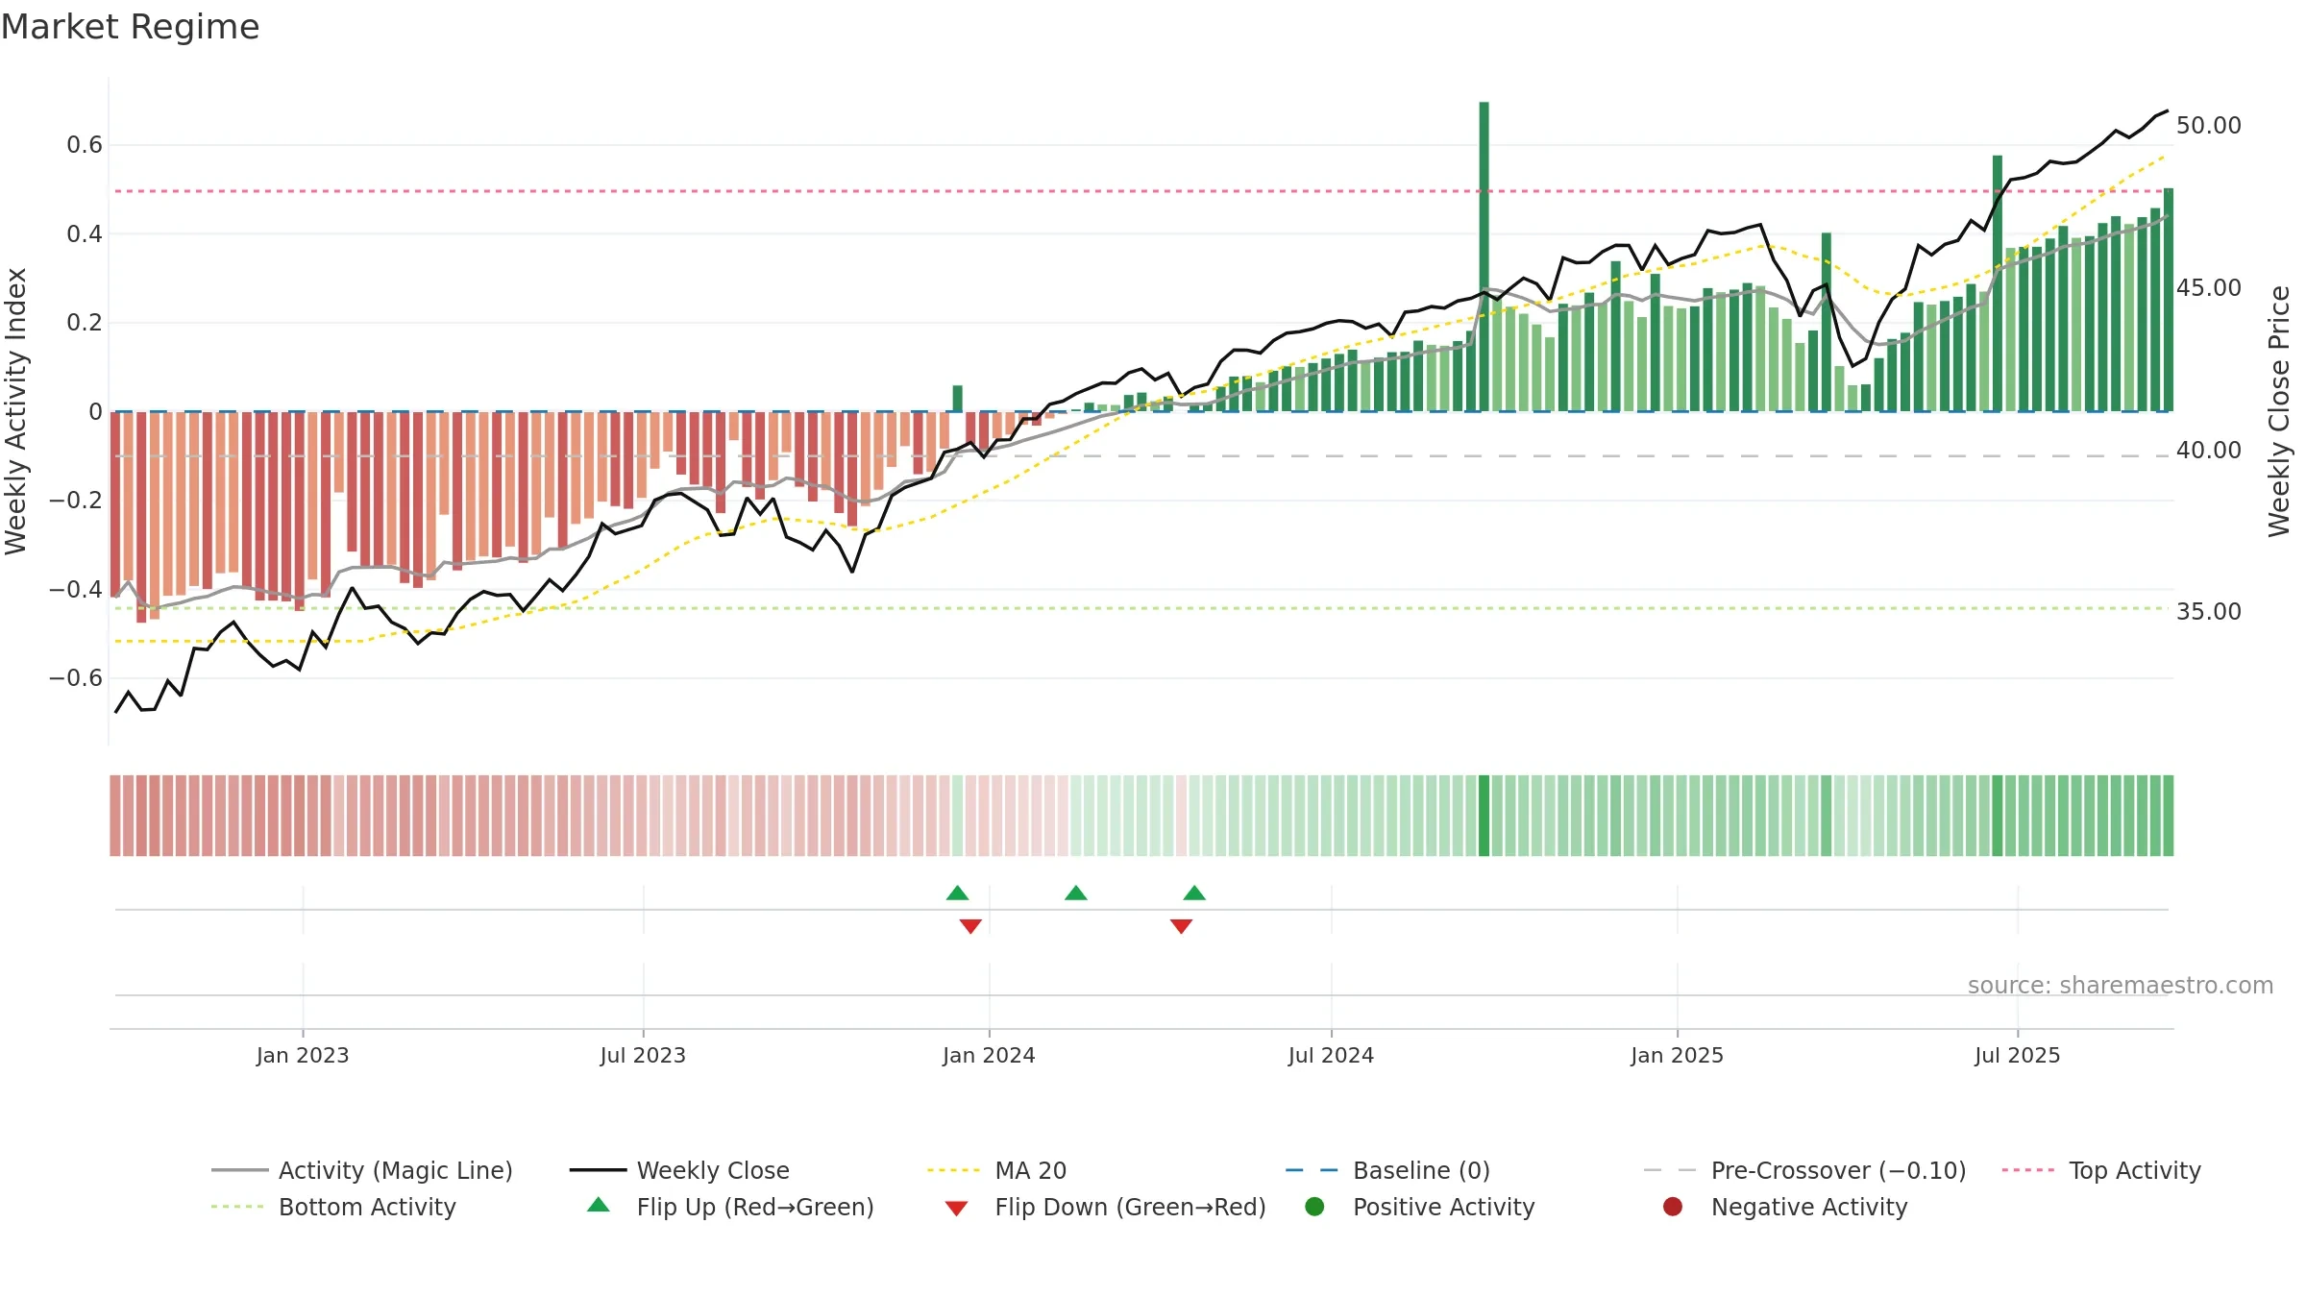Click the Negative Activity legend label
2306x1297 pixels.
tap(1809, 1207)
